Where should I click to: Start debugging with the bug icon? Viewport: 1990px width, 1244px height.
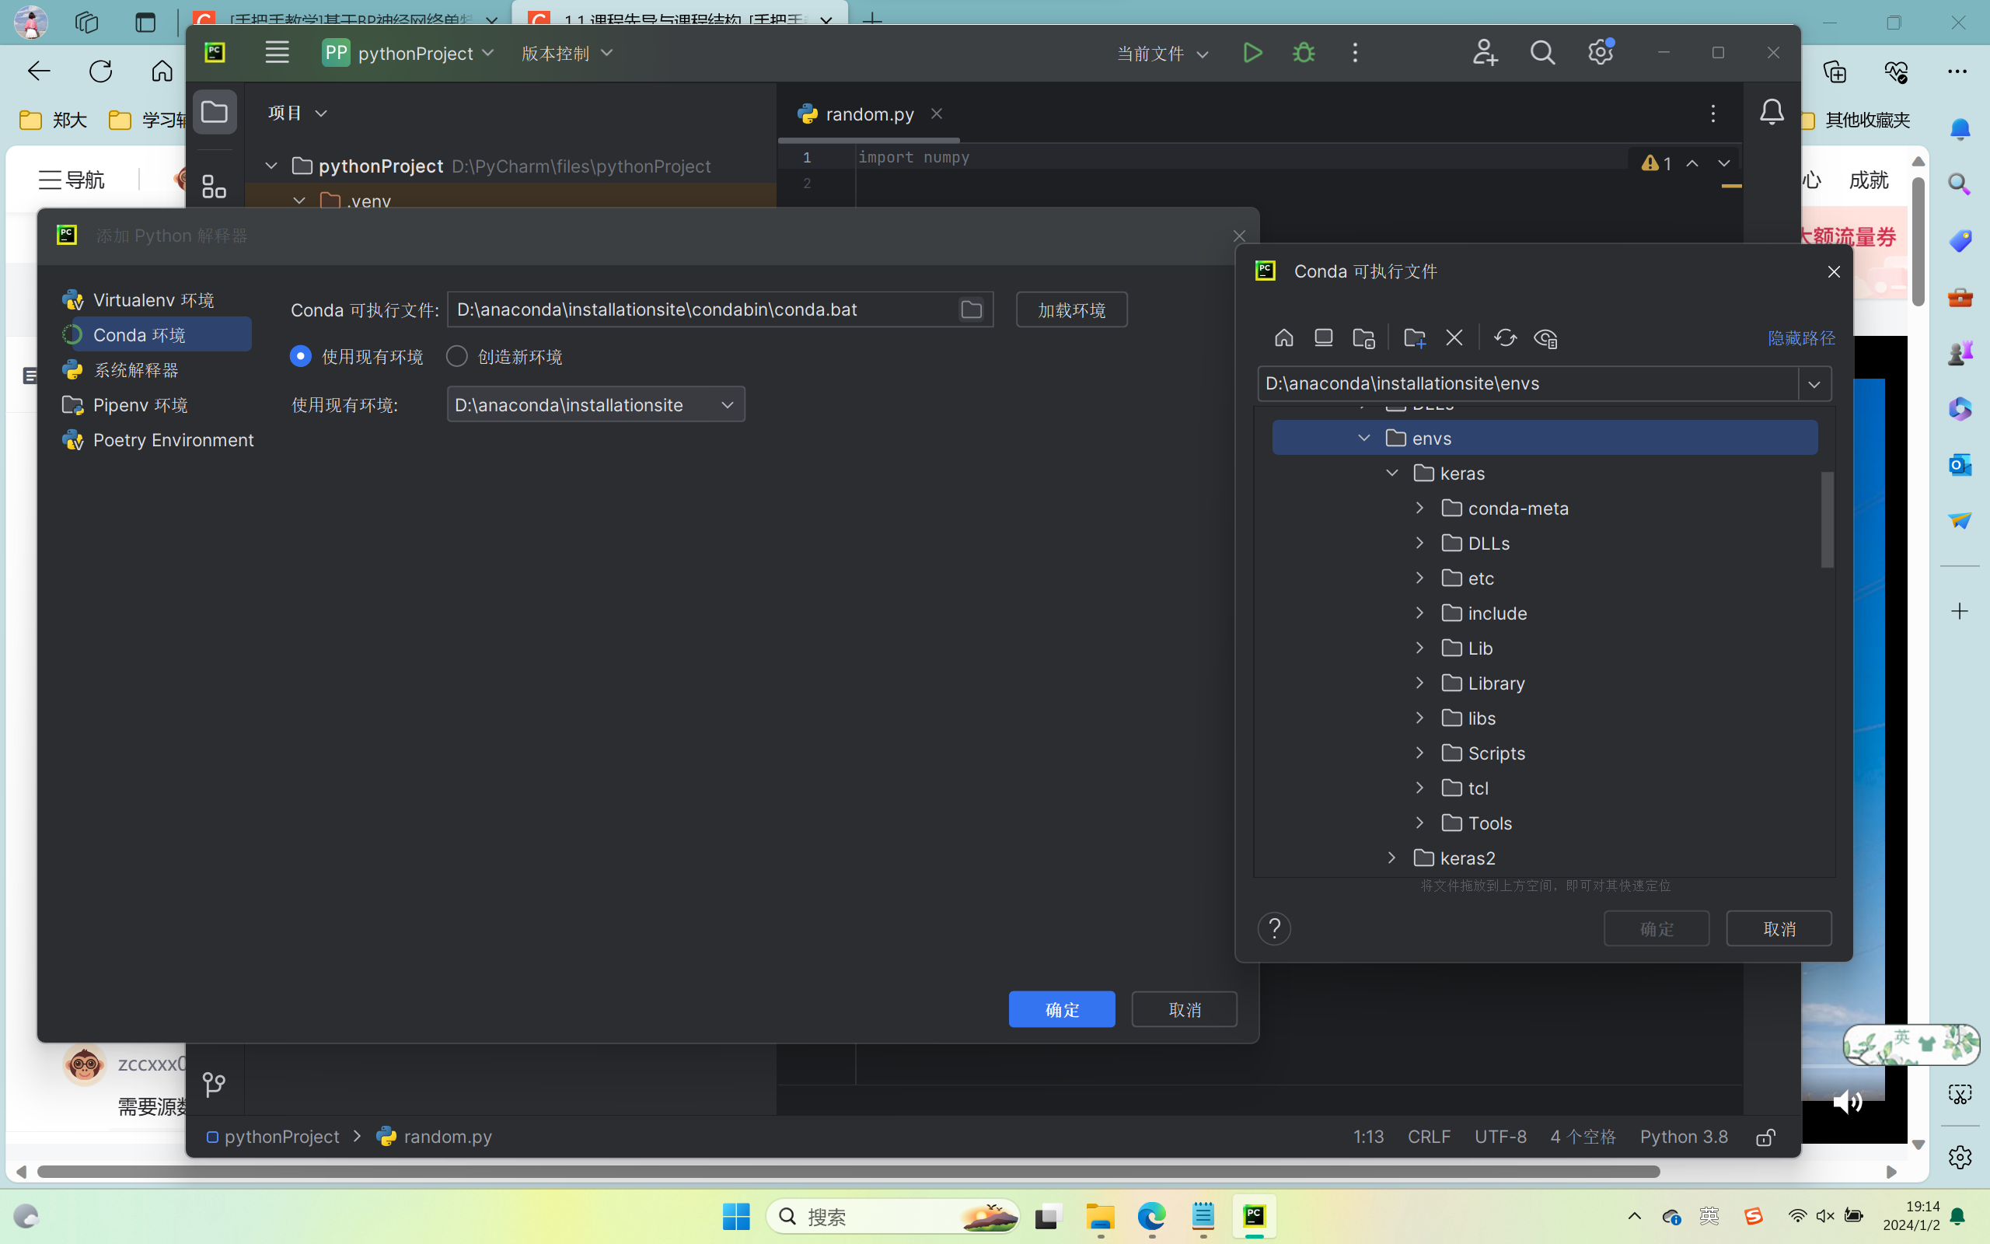pyautogui.click(x=1304, y=54)
